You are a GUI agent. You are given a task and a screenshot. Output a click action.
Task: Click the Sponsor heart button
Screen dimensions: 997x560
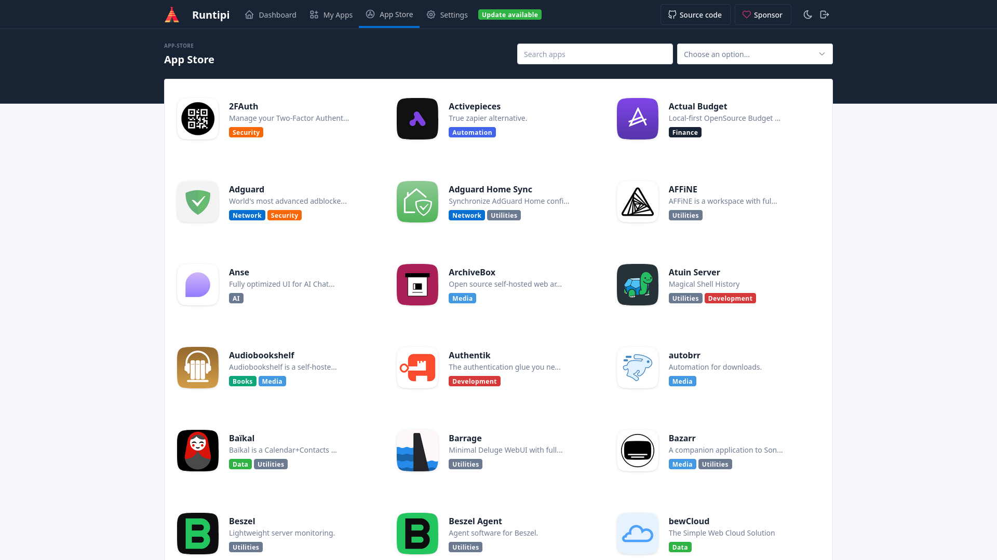pos(763,15)
